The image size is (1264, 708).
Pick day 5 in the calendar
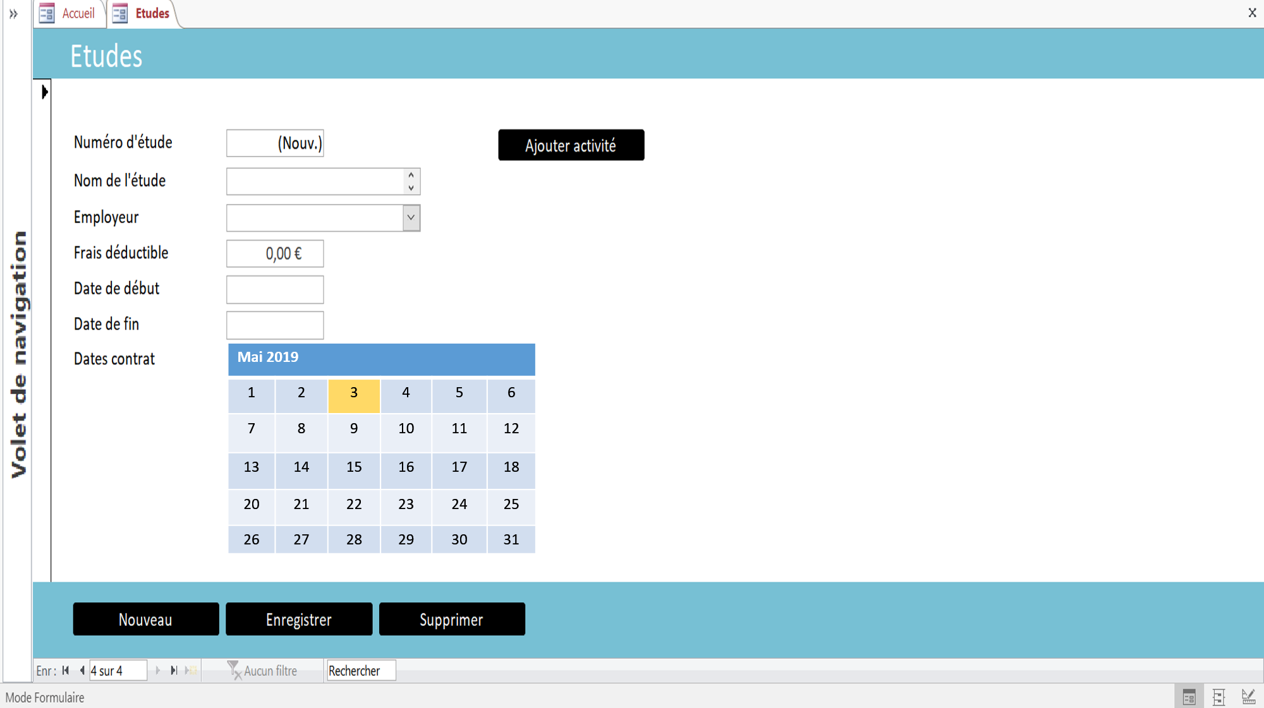[459, 395]
